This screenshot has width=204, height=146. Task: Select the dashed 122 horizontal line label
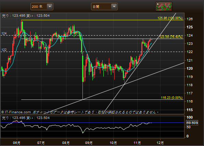(4, 50)
